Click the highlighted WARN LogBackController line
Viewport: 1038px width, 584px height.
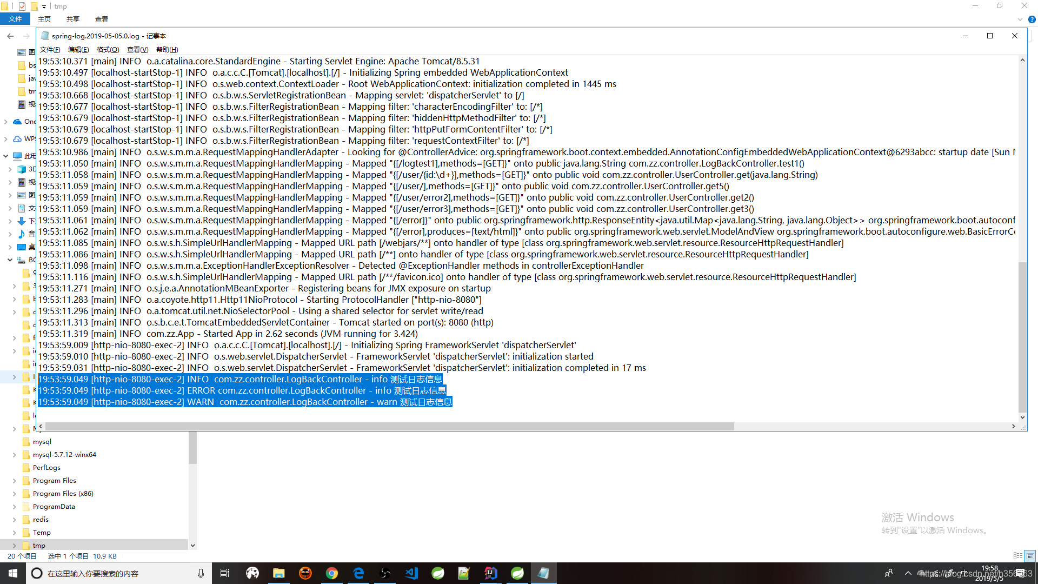click(245, 402)
